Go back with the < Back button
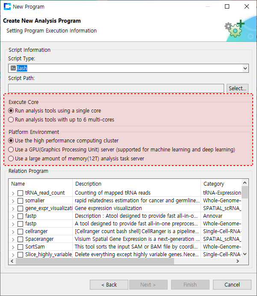This screenshot has width=257, height=296. tap(109, 285)
